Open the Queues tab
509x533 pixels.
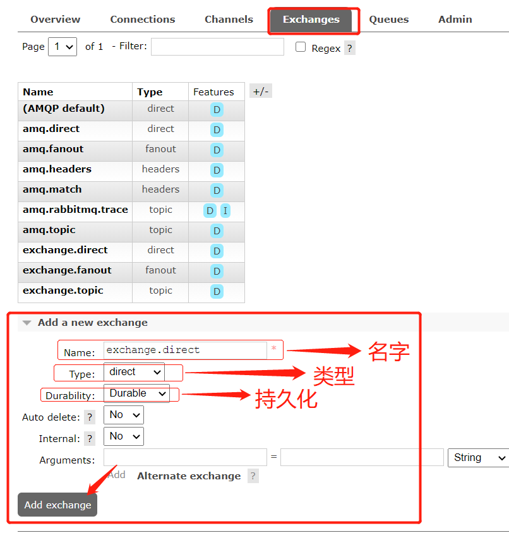click(x=388, y=20)
